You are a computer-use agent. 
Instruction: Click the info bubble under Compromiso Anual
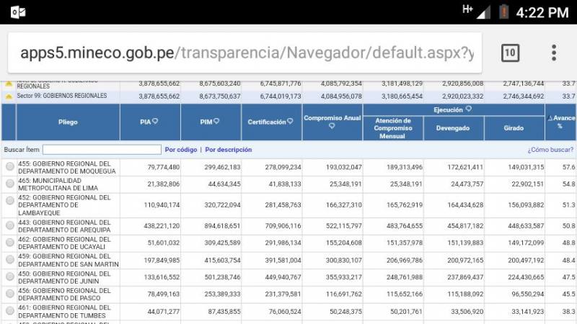pos(332,126)
